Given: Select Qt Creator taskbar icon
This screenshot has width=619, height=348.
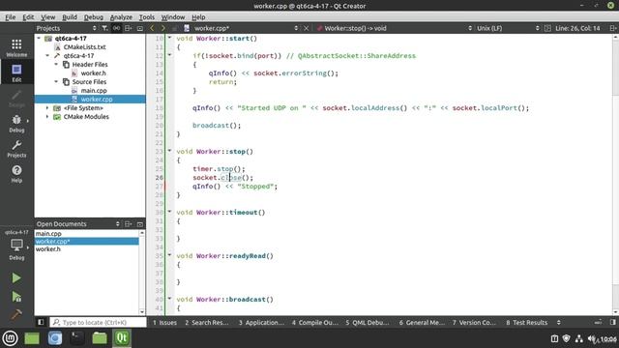Looking at the screenshot, I should (x=122, y=338).
